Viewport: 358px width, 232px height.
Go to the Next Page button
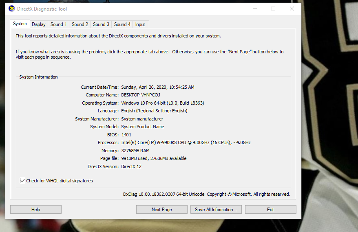[x=161, y=210]
